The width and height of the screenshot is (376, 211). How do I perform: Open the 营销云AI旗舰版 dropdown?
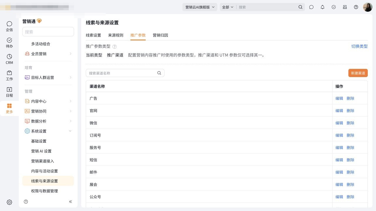click(200, 7)
